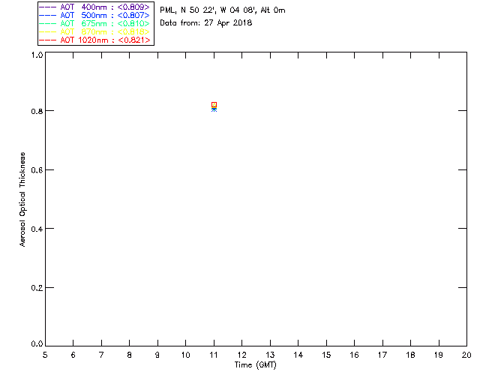Screen dimensions: 480x384
Task: Click the station line 'PML, N 50 22', W 04 08', Alt 0m'
Action: 223,10
